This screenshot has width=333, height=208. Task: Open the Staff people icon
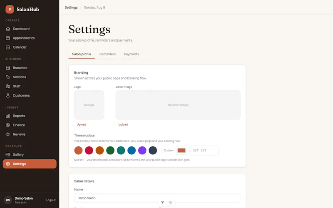pos(8,86)
